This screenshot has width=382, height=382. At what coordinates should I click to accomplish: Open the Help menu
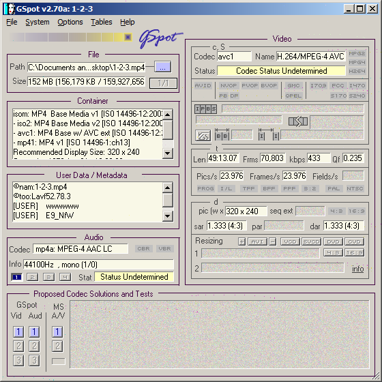click(127, 22)
